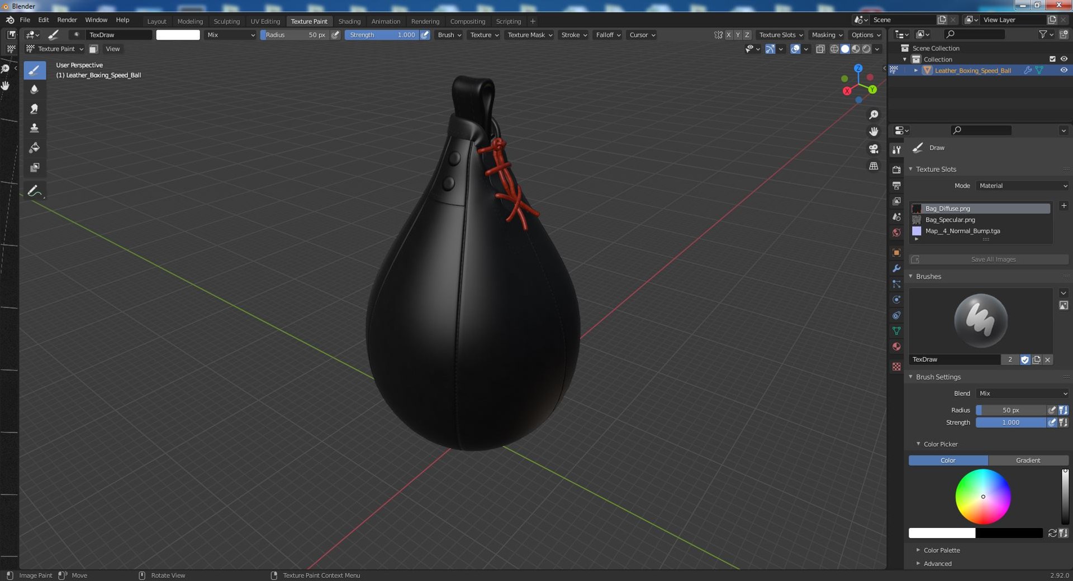Switch to Sculpting workspace tab

226,21
